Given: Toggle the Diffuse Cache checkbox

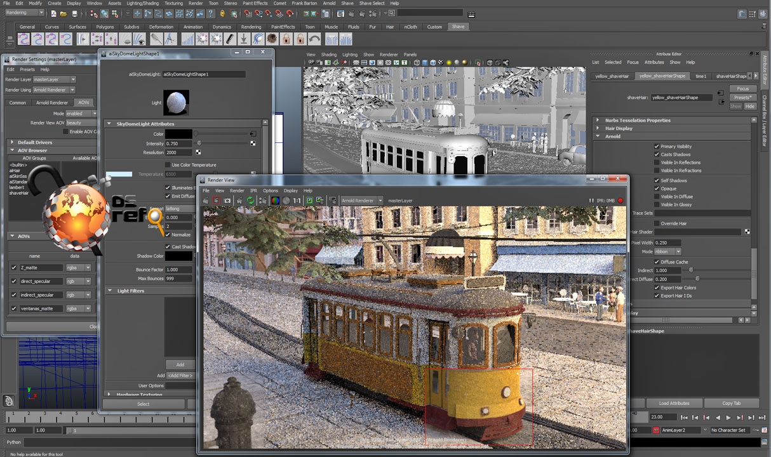Looking at the screenshot, I should tap(657, 262).
